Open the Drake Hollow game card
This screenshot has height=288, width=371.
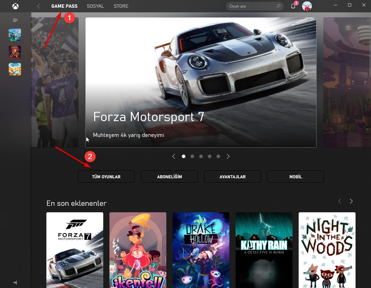201,250
